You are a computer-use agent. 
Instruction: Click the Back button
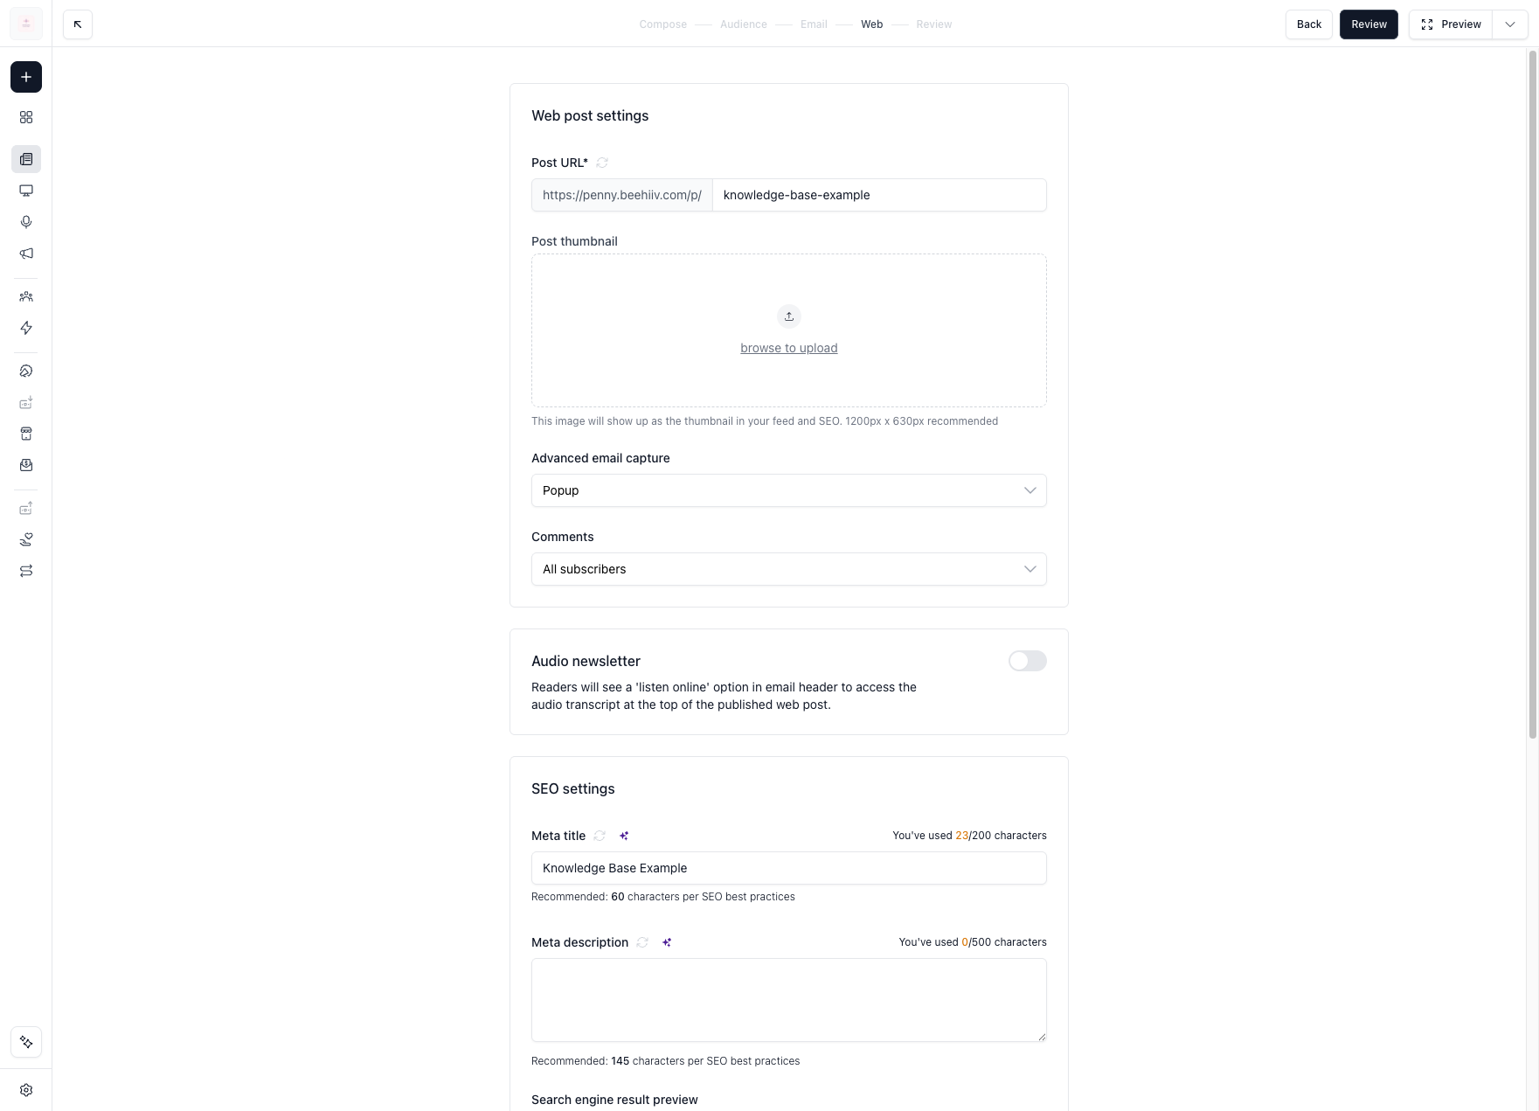1309,24
